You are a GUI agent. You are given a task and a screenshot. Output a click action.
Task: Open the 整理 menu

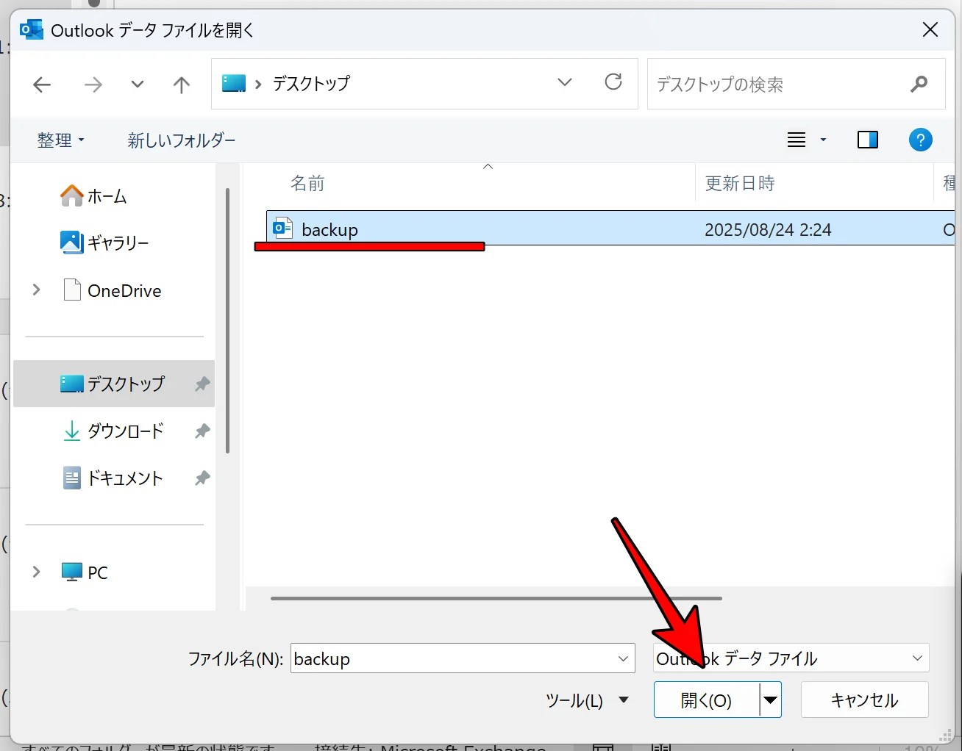[x=61, y=140]
